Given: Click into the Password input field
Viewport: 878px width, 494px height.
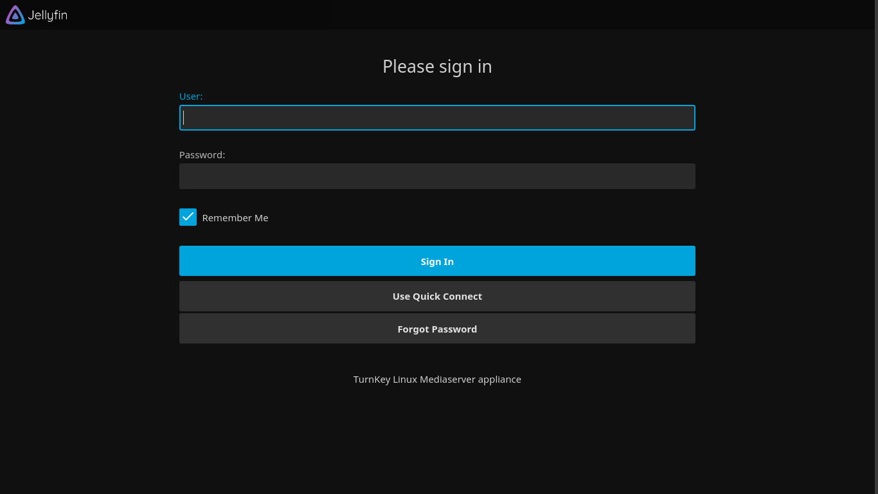Looking at the screenshot, I should pos(437,176).
